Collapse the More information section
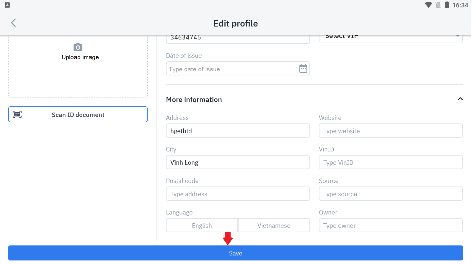 pos(460,99)
